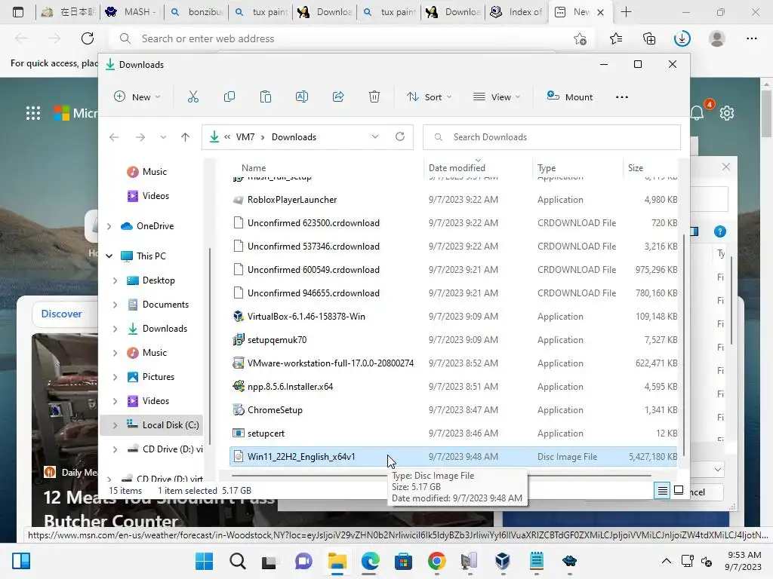Show hidden tray icons chevron
773x579 pixels.
[x=666, y=561]
